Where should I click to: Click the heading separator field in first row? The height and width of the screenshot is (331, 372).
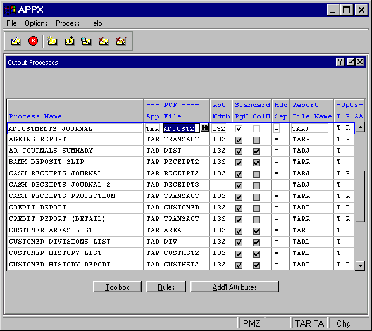coord(276,128)
